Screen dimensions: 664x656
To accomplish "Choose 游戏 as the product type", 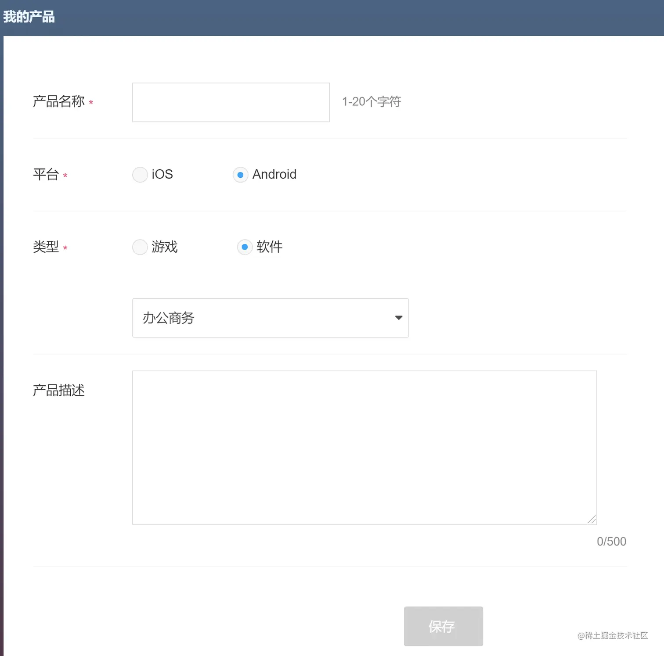I will (140, 247).
